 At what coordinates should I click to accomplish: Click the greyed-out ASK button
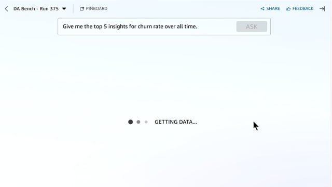click(252, 26)
